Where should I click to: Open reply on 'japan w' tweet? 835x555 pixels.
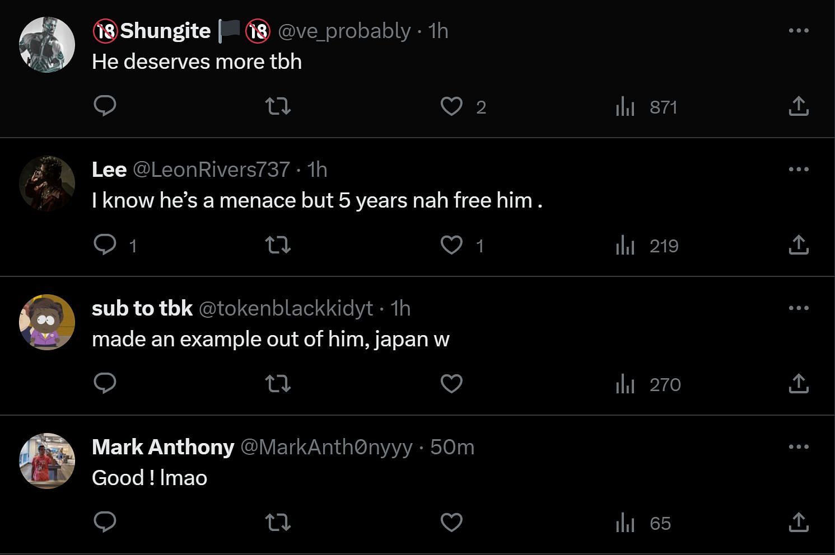pyautogui.click(x=105, y=384)
